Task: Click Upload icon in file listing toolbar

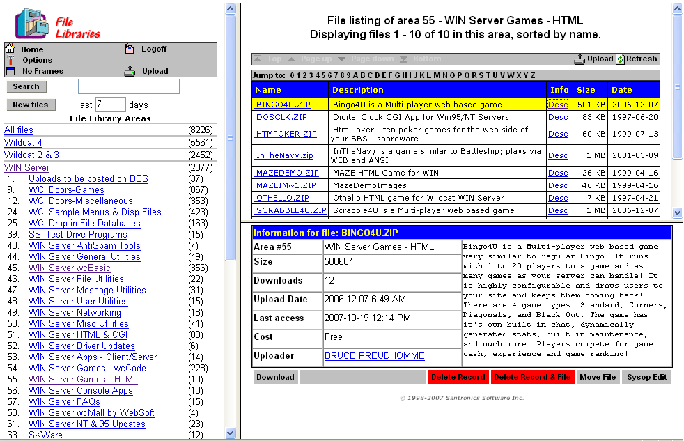Action: [580, 59]
